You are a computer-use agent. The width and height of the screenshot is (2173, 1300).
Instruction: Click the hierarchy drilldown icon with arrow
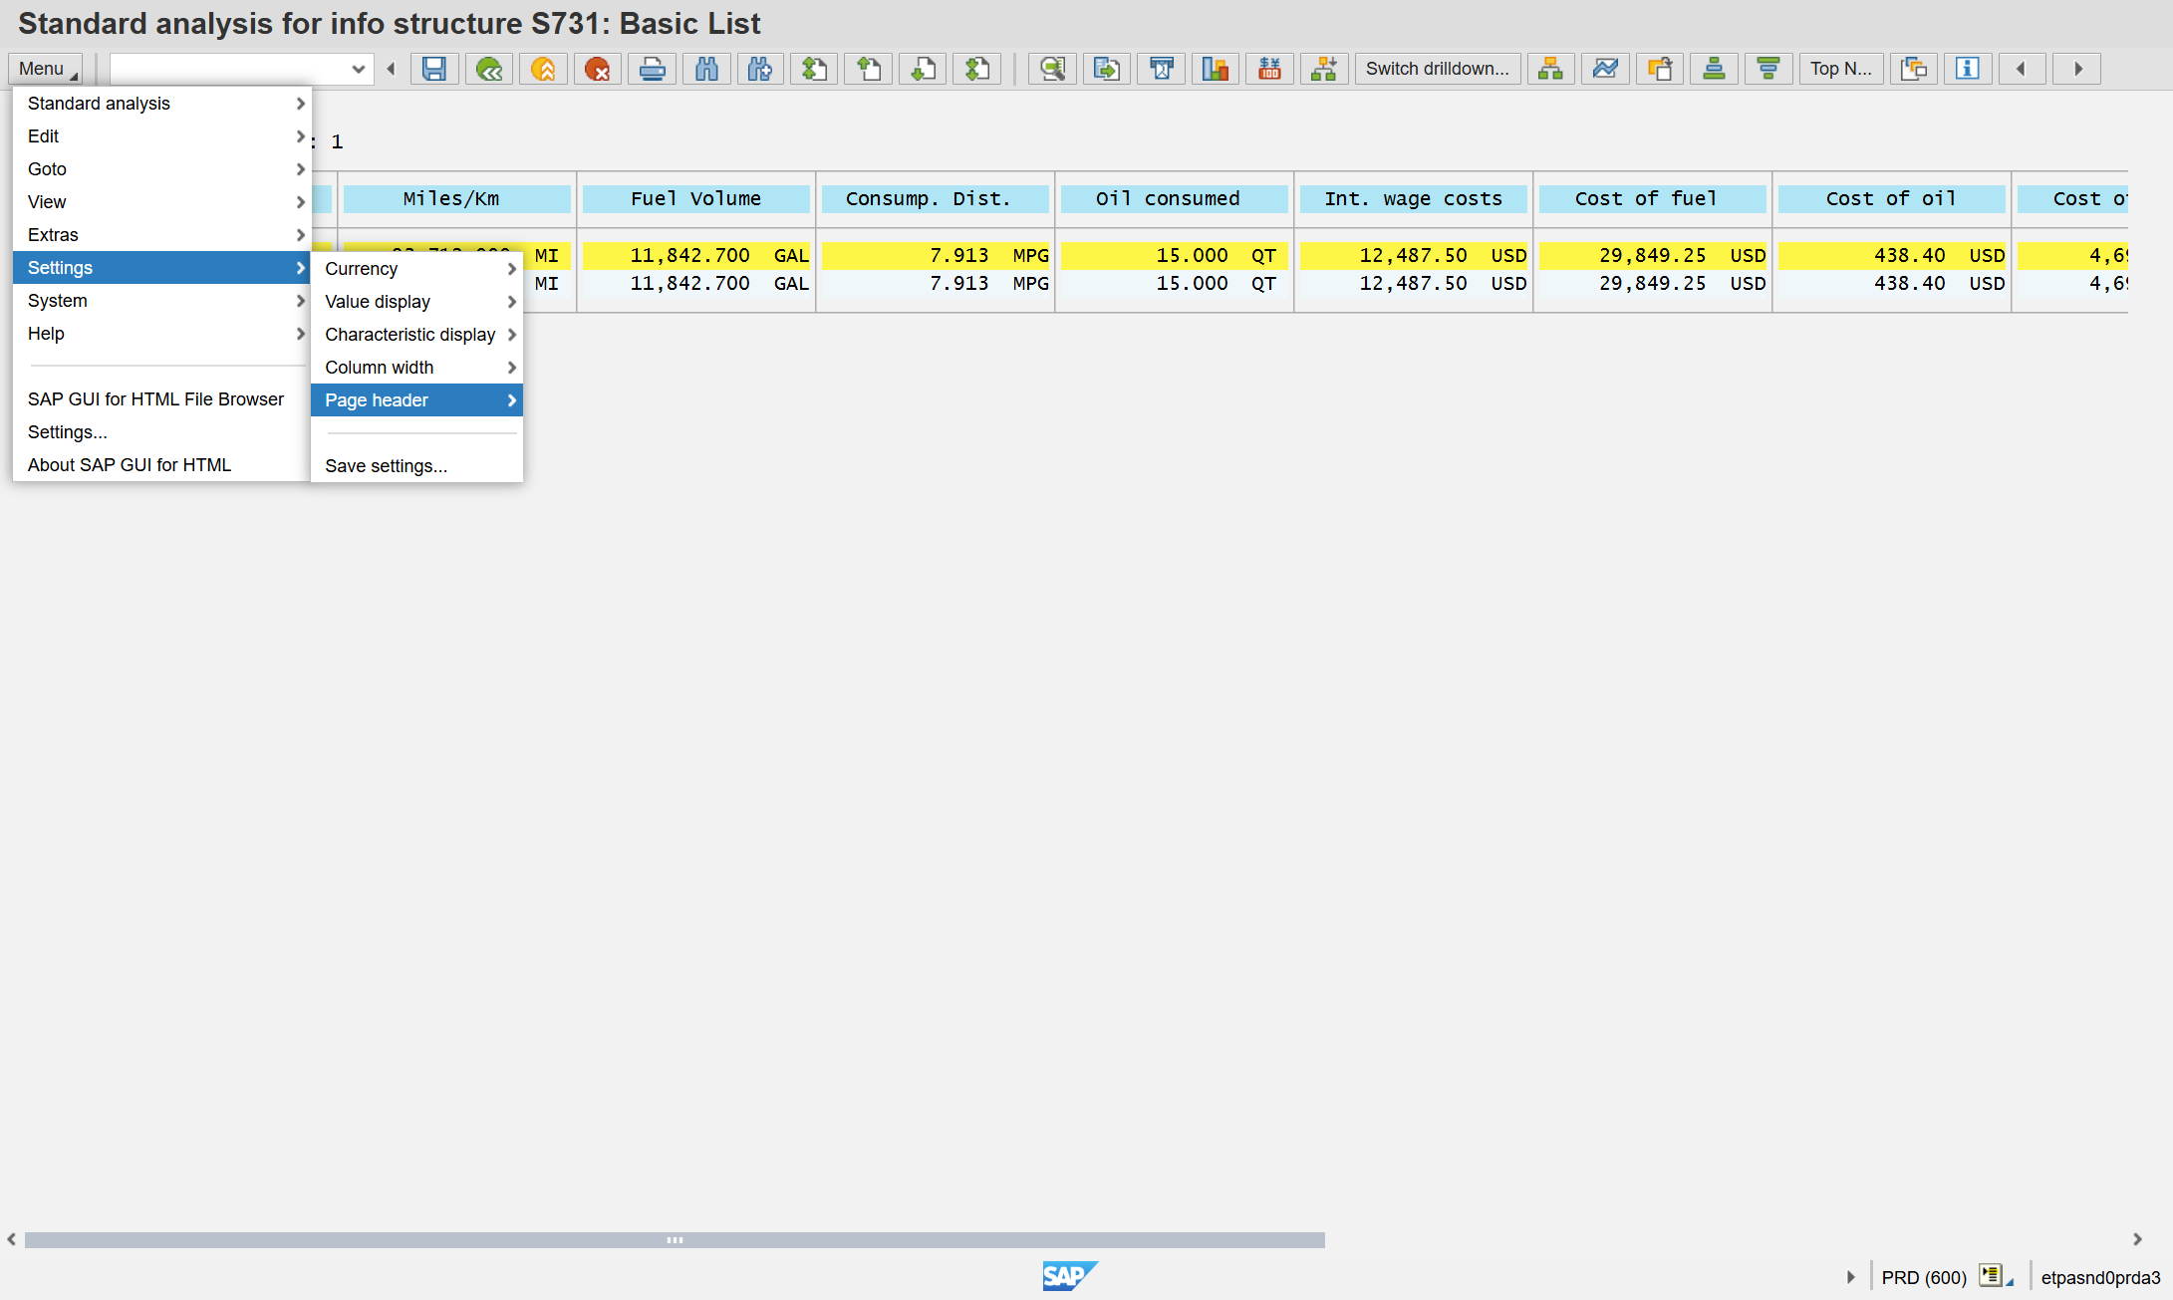pyautogui.click(x=1324, y=69)
